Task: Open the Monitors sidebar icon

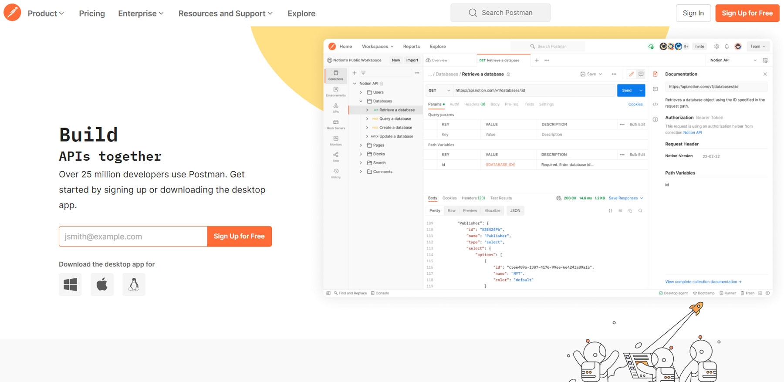Action: click(336, 140)
